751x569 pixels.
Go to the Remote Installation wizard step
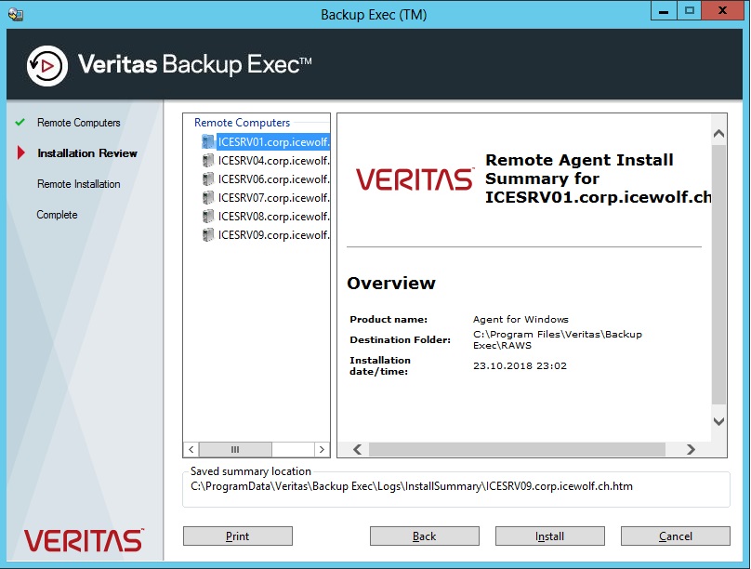tap(79, 184)
